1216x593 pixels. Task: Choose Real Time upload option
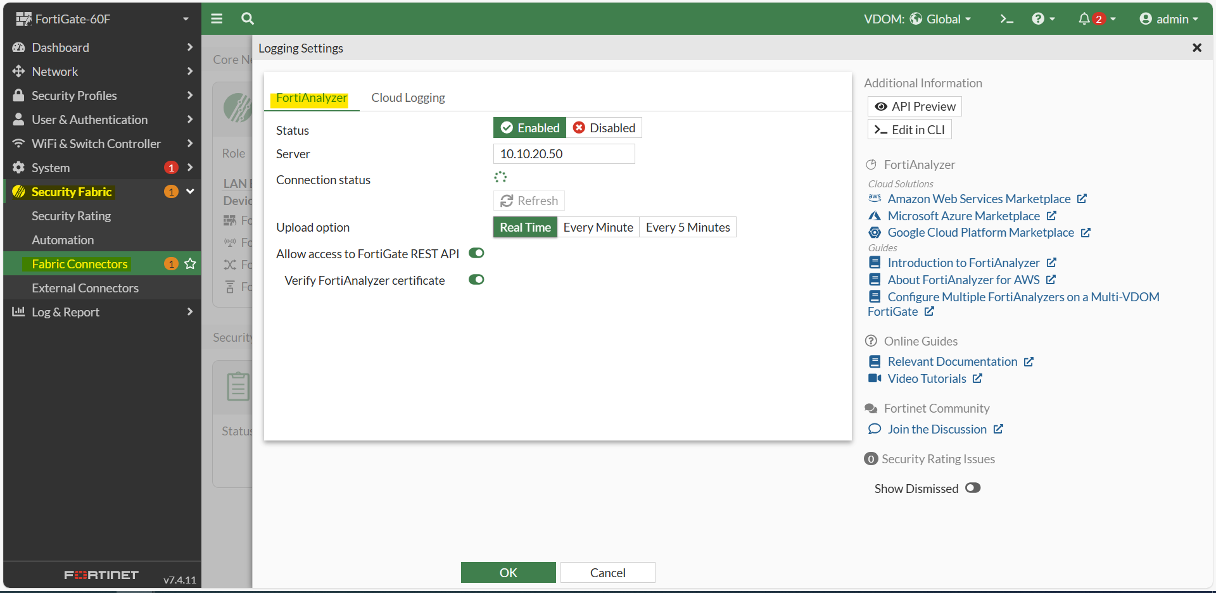point(525,227)
